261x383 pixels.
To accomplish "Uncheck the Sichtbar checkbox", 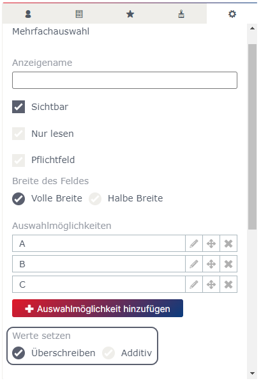I will pyautogui.click(x=19, y=107).
